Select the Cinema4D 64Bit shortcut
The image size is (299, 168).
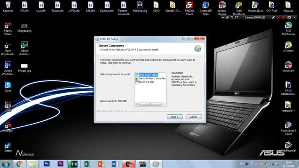[206, 8]
